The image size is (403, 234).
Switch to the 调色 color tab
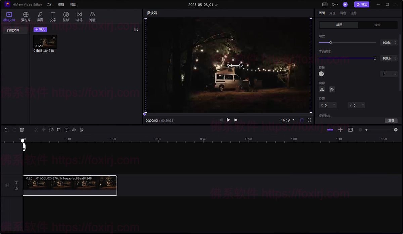tap(343, 13)
